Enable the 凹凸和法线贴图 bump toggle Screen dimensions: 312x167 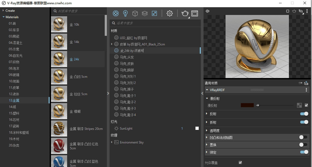pos(303,137)
